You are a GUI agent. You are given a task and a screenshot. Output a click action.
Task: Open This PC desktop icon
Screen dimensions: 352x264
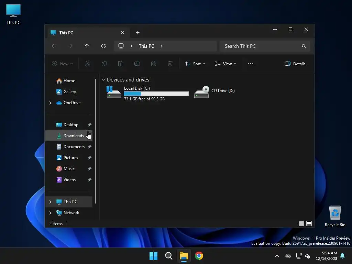[x=13, y=14]
